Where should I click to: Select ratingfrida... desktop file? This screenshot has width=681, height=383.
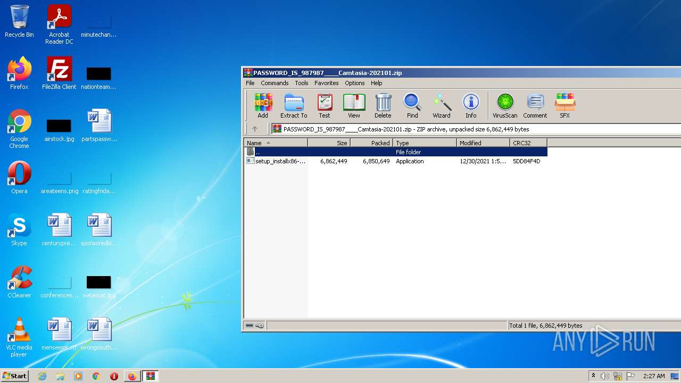point(99,182)
